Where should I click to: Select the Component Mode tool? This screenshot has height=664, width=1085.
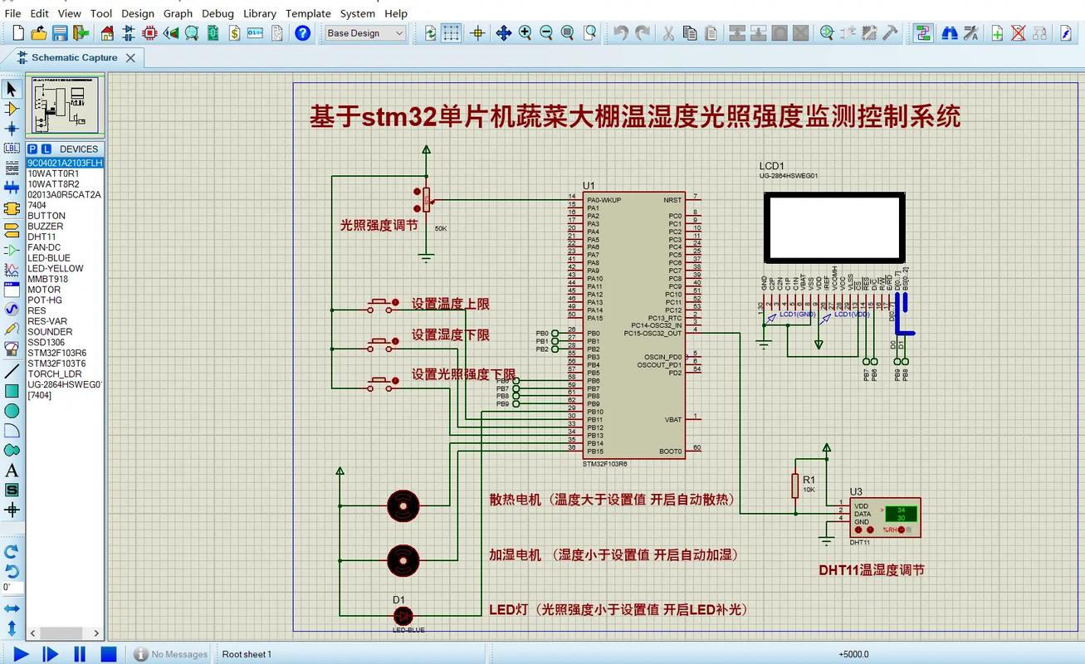12,109
